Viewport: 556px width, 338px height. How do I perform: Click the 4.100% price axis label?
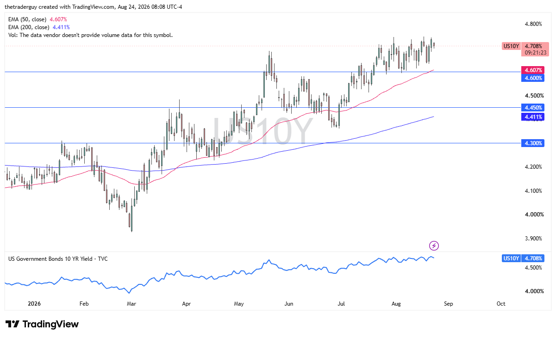[x=533, y=191]
